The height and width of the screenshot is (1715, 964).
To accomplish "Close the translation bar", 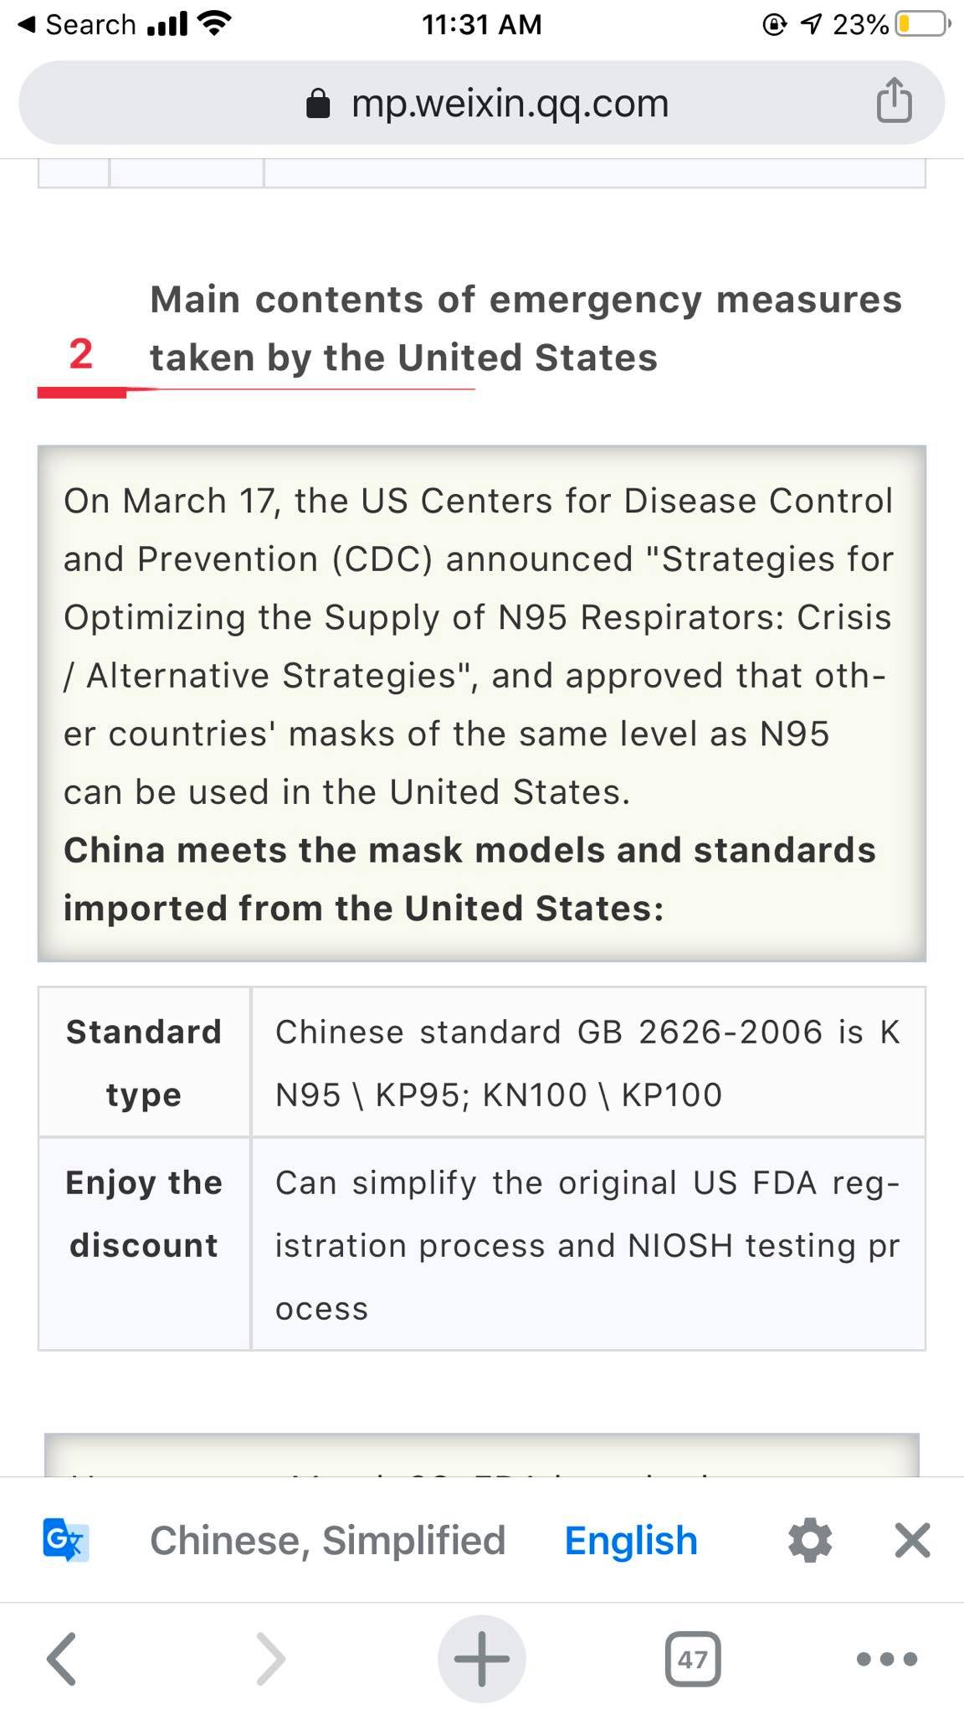I will [912, 1540].
